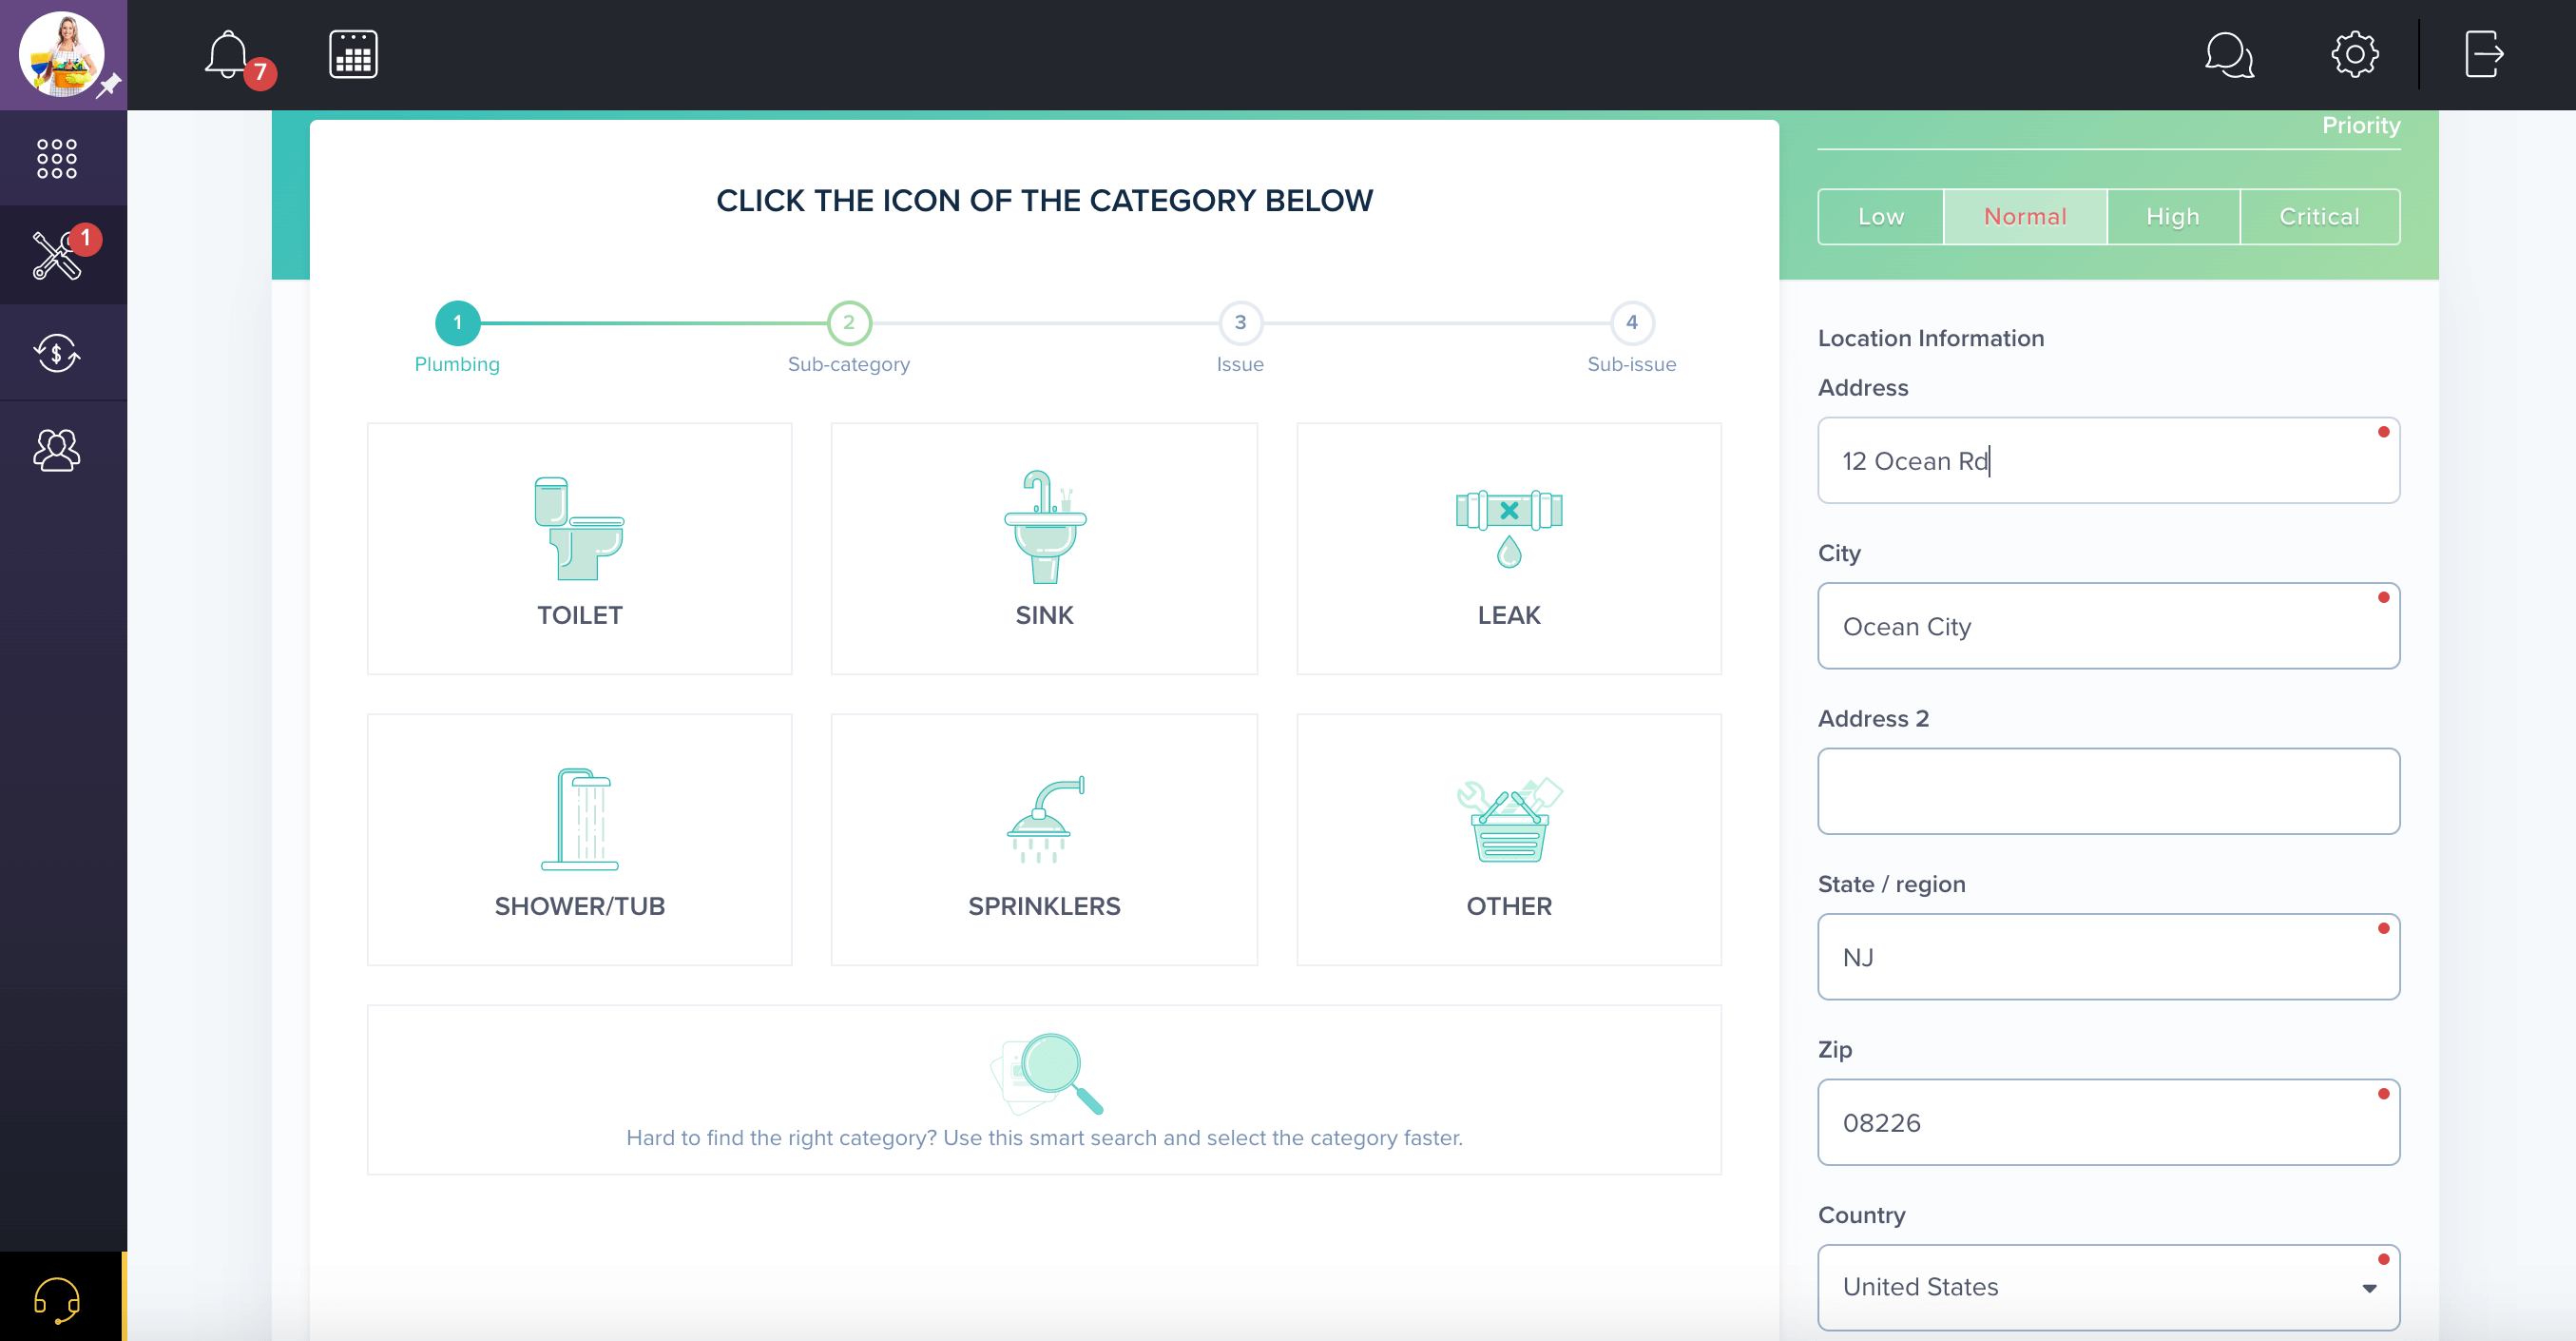The width and height of the screenshot is (2576, 1341).
Task: Go to step 2 Sub-category
Action: click(x=849, y=323)
